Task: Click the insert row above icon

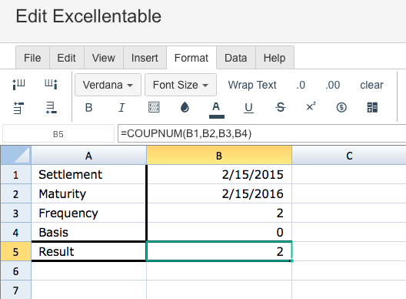Action: [18, 108]
